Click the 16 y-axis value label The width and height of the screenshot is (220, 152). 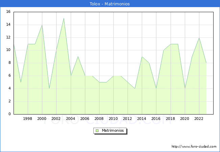(x=8, y=11)
